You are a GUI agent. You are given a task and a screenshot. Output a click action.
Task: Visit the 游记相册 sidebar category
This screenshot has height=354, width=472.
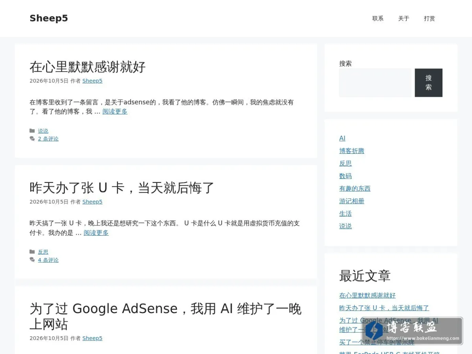click(352, 201)
